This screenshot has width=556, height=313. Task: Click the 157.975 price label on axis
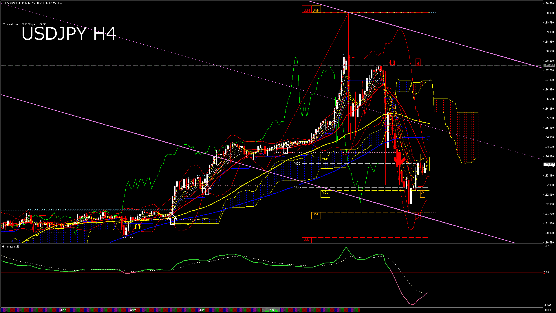549,65
